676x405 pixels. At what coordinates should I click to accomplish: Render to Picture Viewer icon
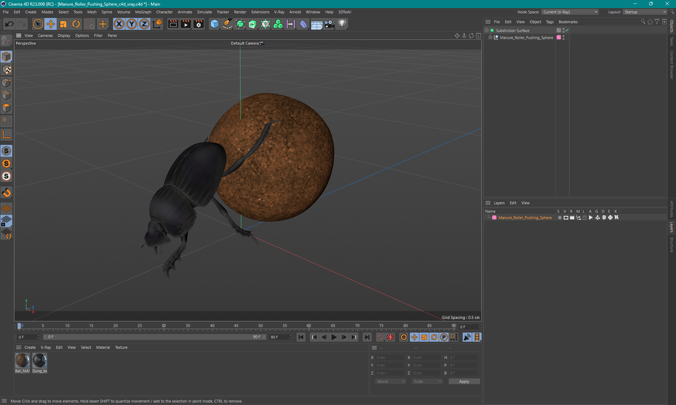tap(186, 24)
